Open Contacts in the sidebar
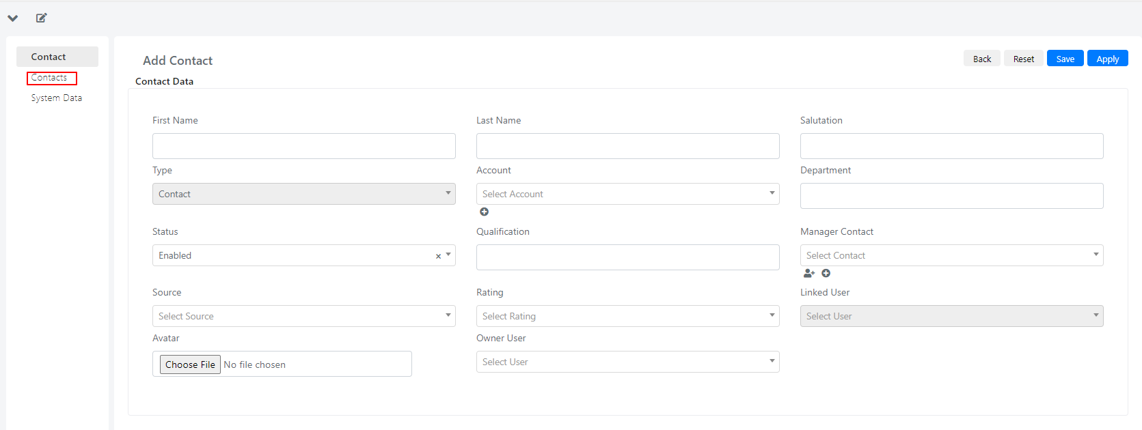The height and width of the screenshot is (430, 1142). [x=49, y=78]
